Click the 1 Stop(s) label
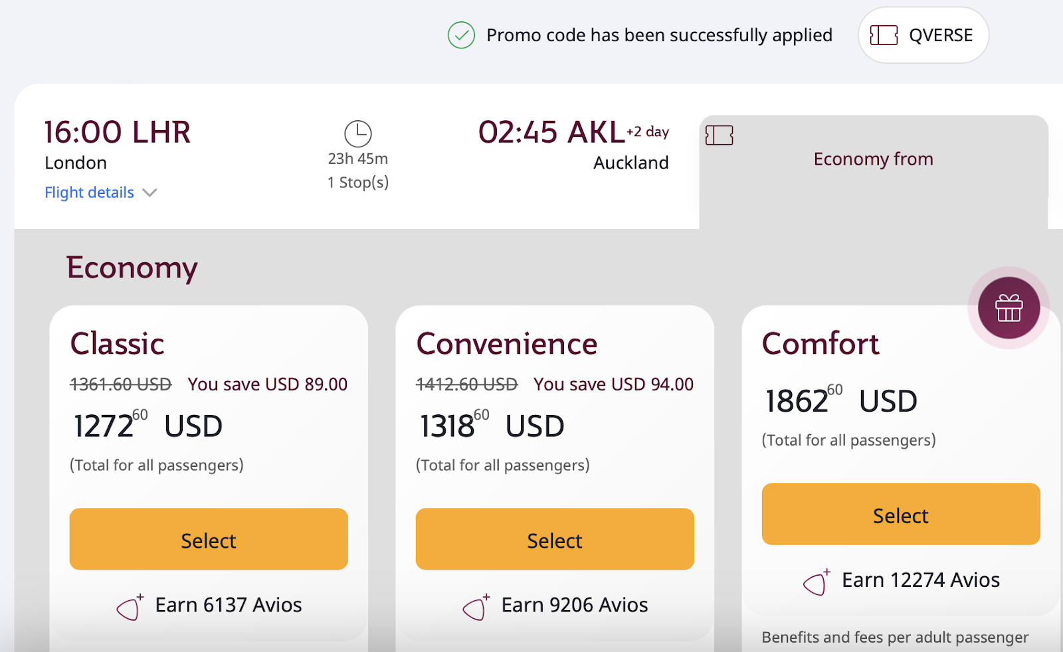 pyautogui.click(x=358, y=183)
